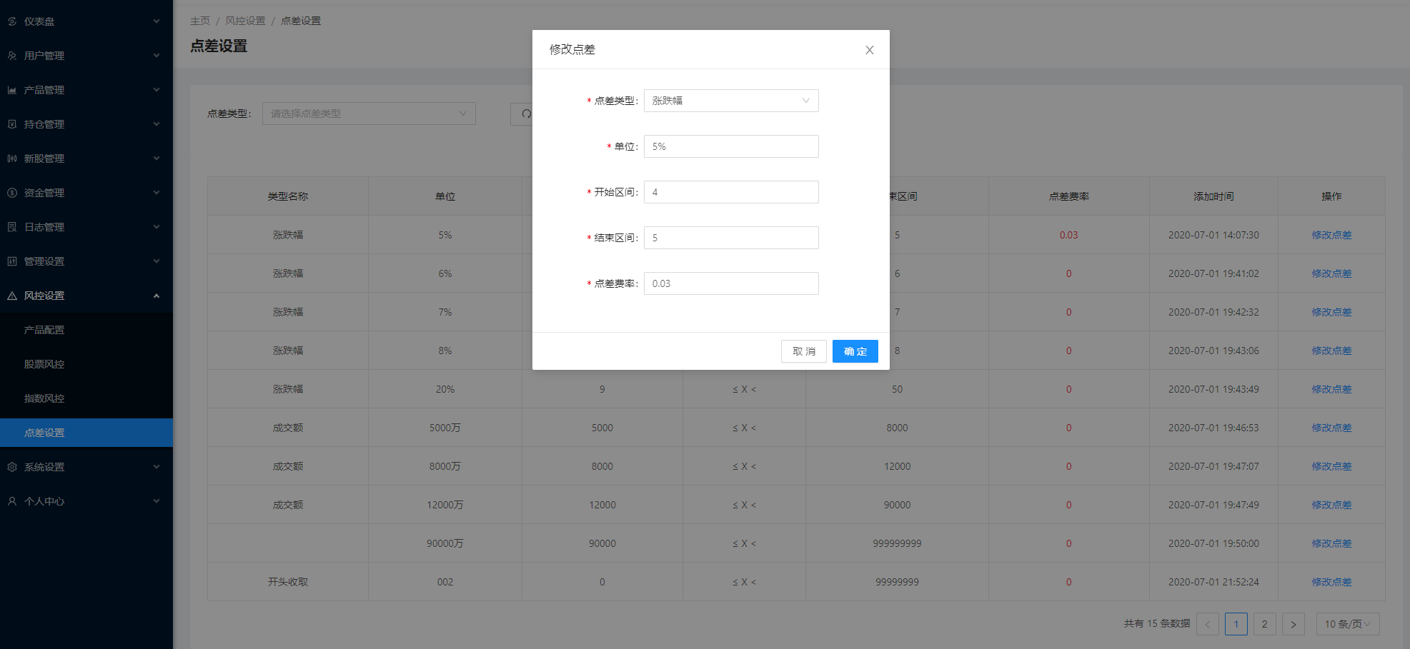
Task: Click the user icon beside 用户管理
Action: pos(12,56)
